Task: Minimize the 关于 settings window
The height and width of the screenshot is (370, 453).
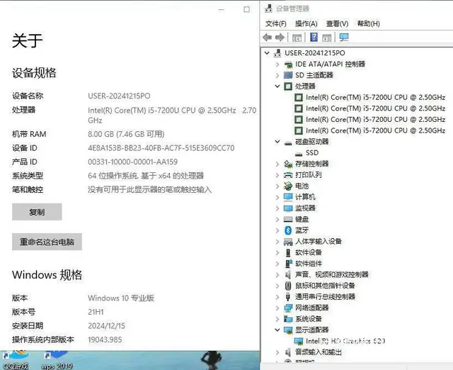Action: point(222,9)
